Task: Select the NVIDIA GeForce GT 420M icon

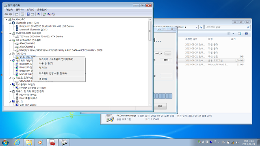Action: click(17, 88)
